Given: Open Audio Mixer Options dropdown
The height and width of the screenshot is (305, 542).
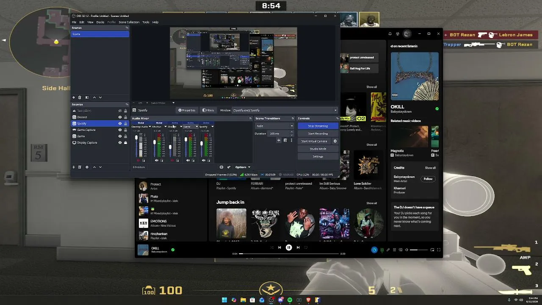Looking at the screenshot, I should click(x=243, y=167).
